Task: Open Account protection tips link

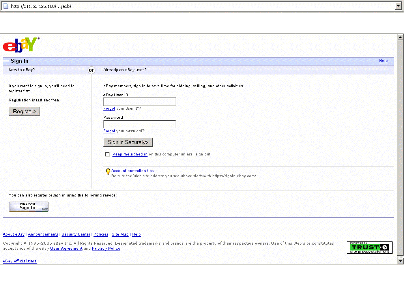Action: click(x=132, y=171)
